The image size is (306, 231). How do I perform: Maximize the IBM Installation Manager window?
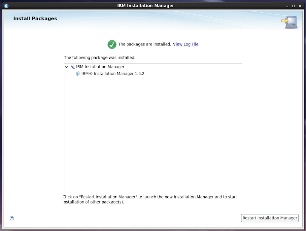pos(293,6)
